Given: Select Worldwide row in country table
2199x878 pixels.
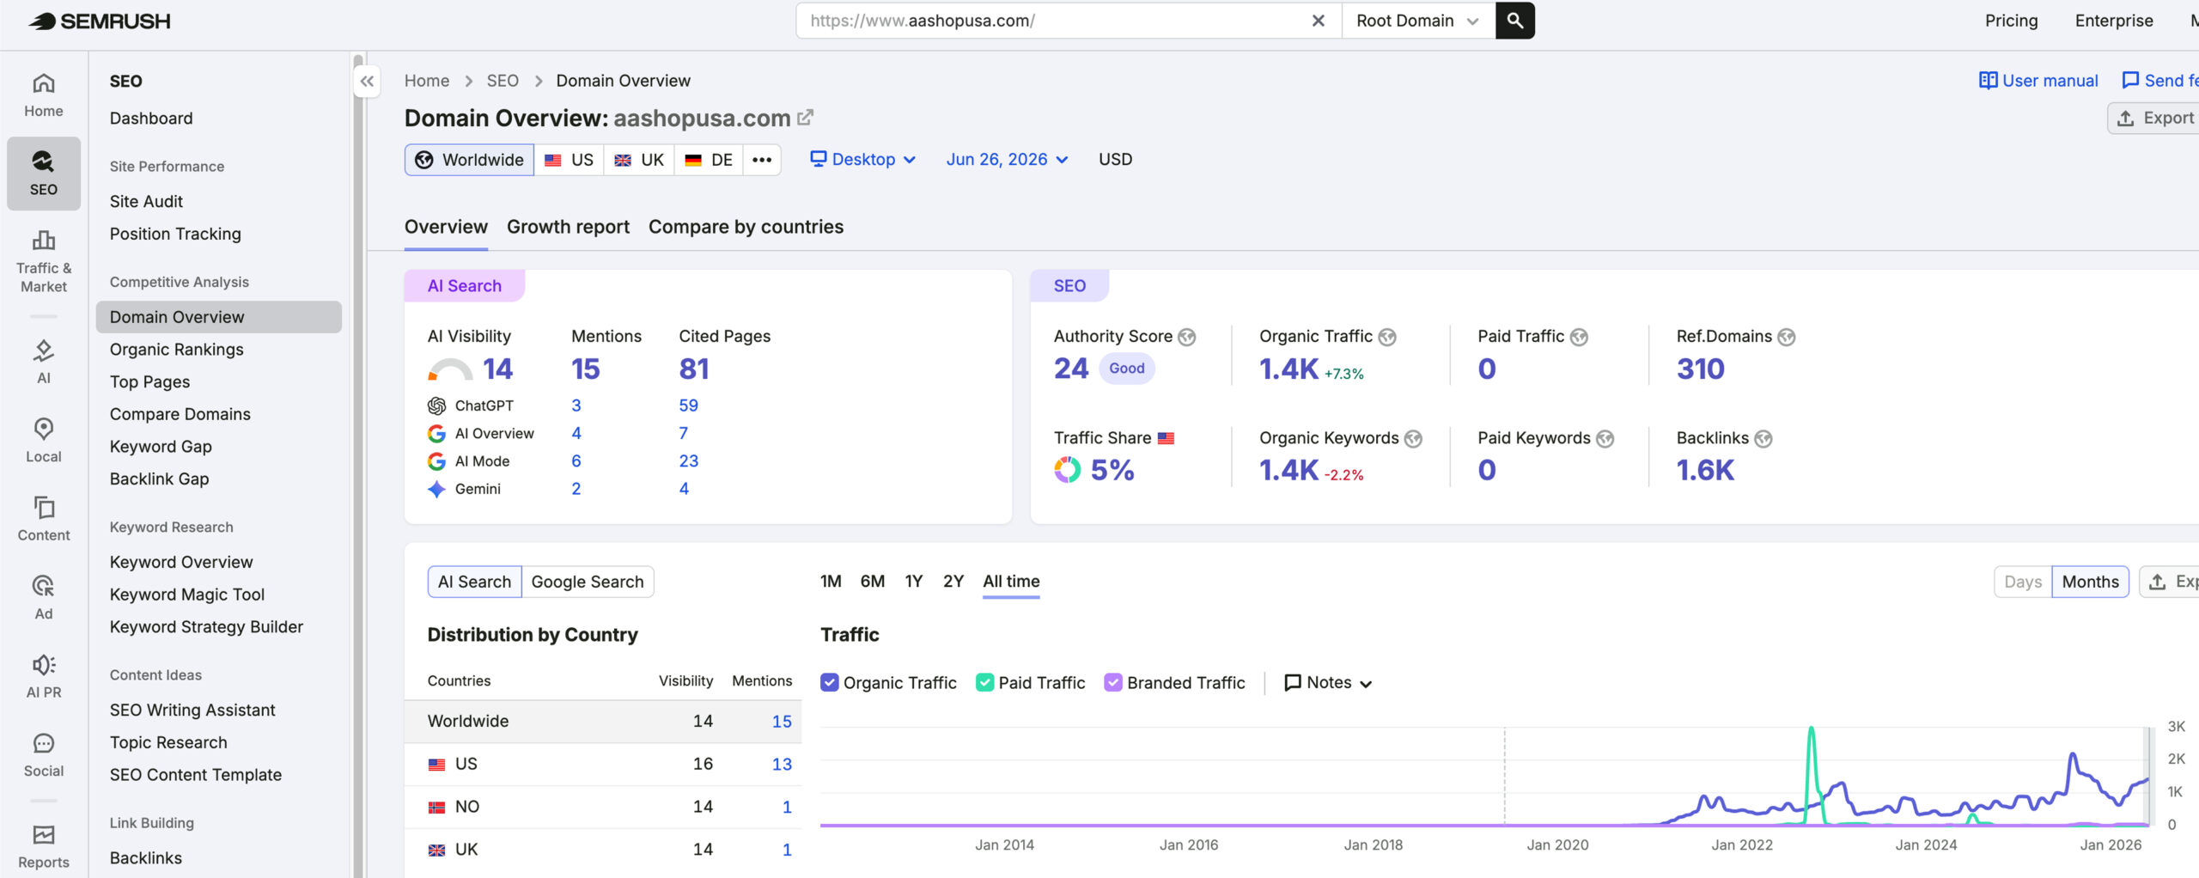Looking at the screenshot, I should click(x=603, y=722).
